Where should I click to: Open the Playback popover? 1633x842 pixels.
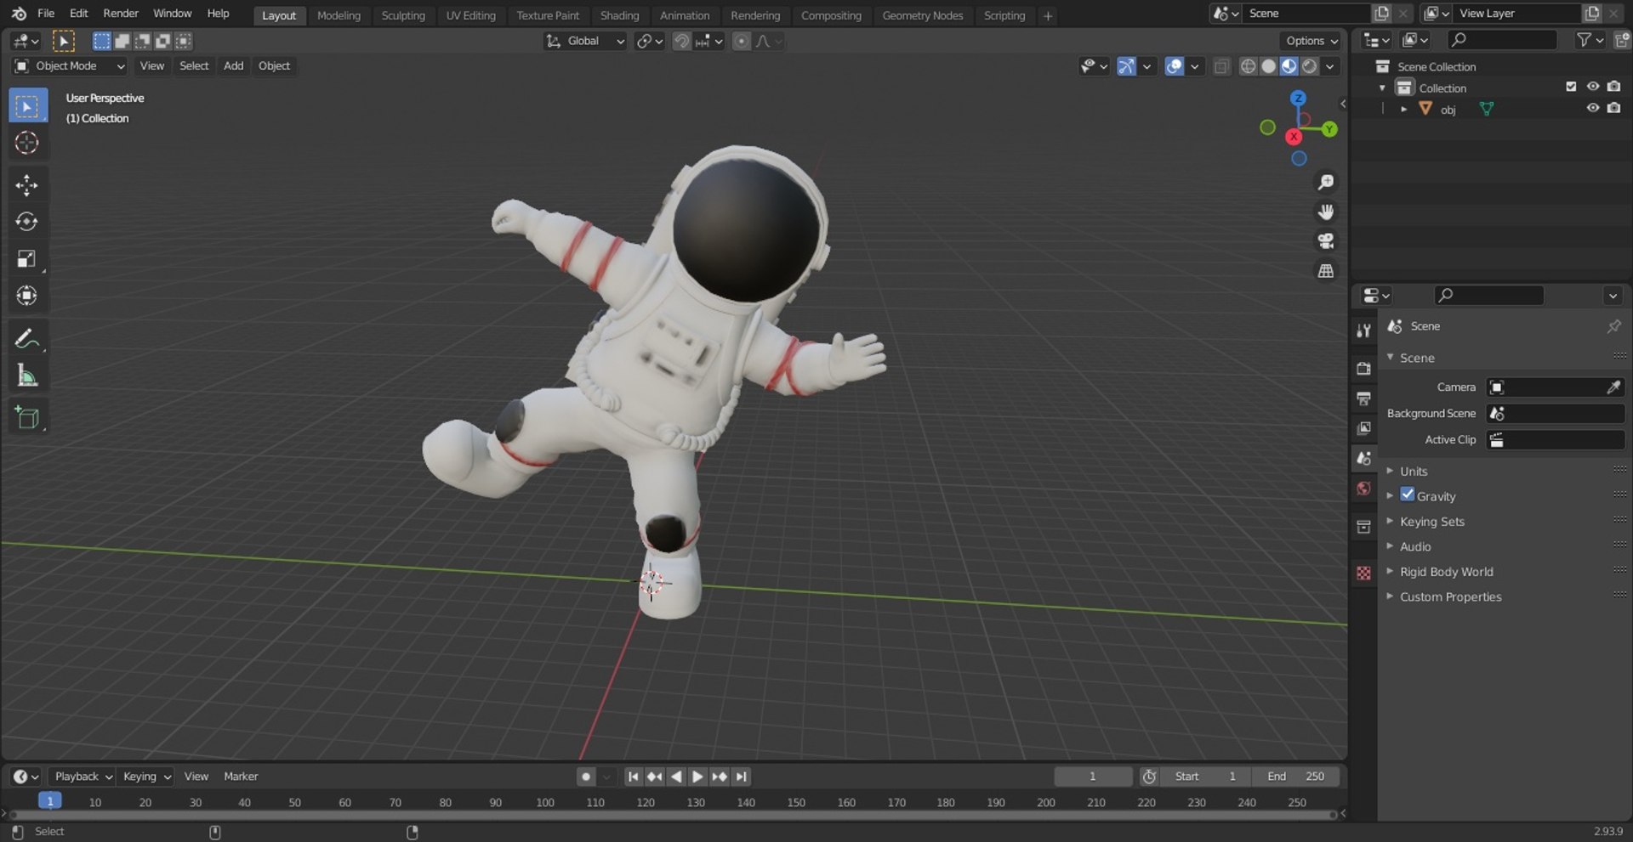coord(83,777)
